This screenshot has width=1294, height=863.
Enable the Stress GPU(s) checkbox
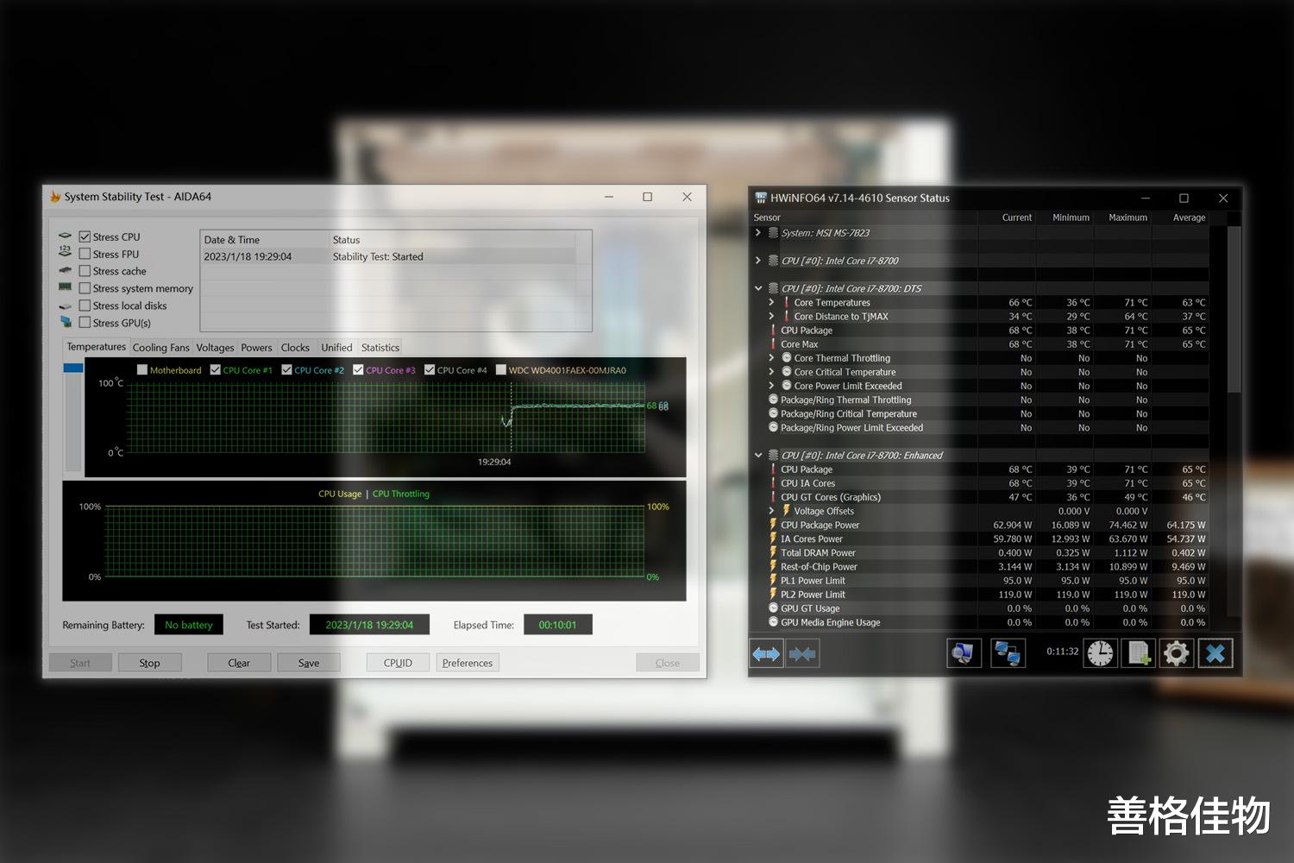tap(85, 323)
